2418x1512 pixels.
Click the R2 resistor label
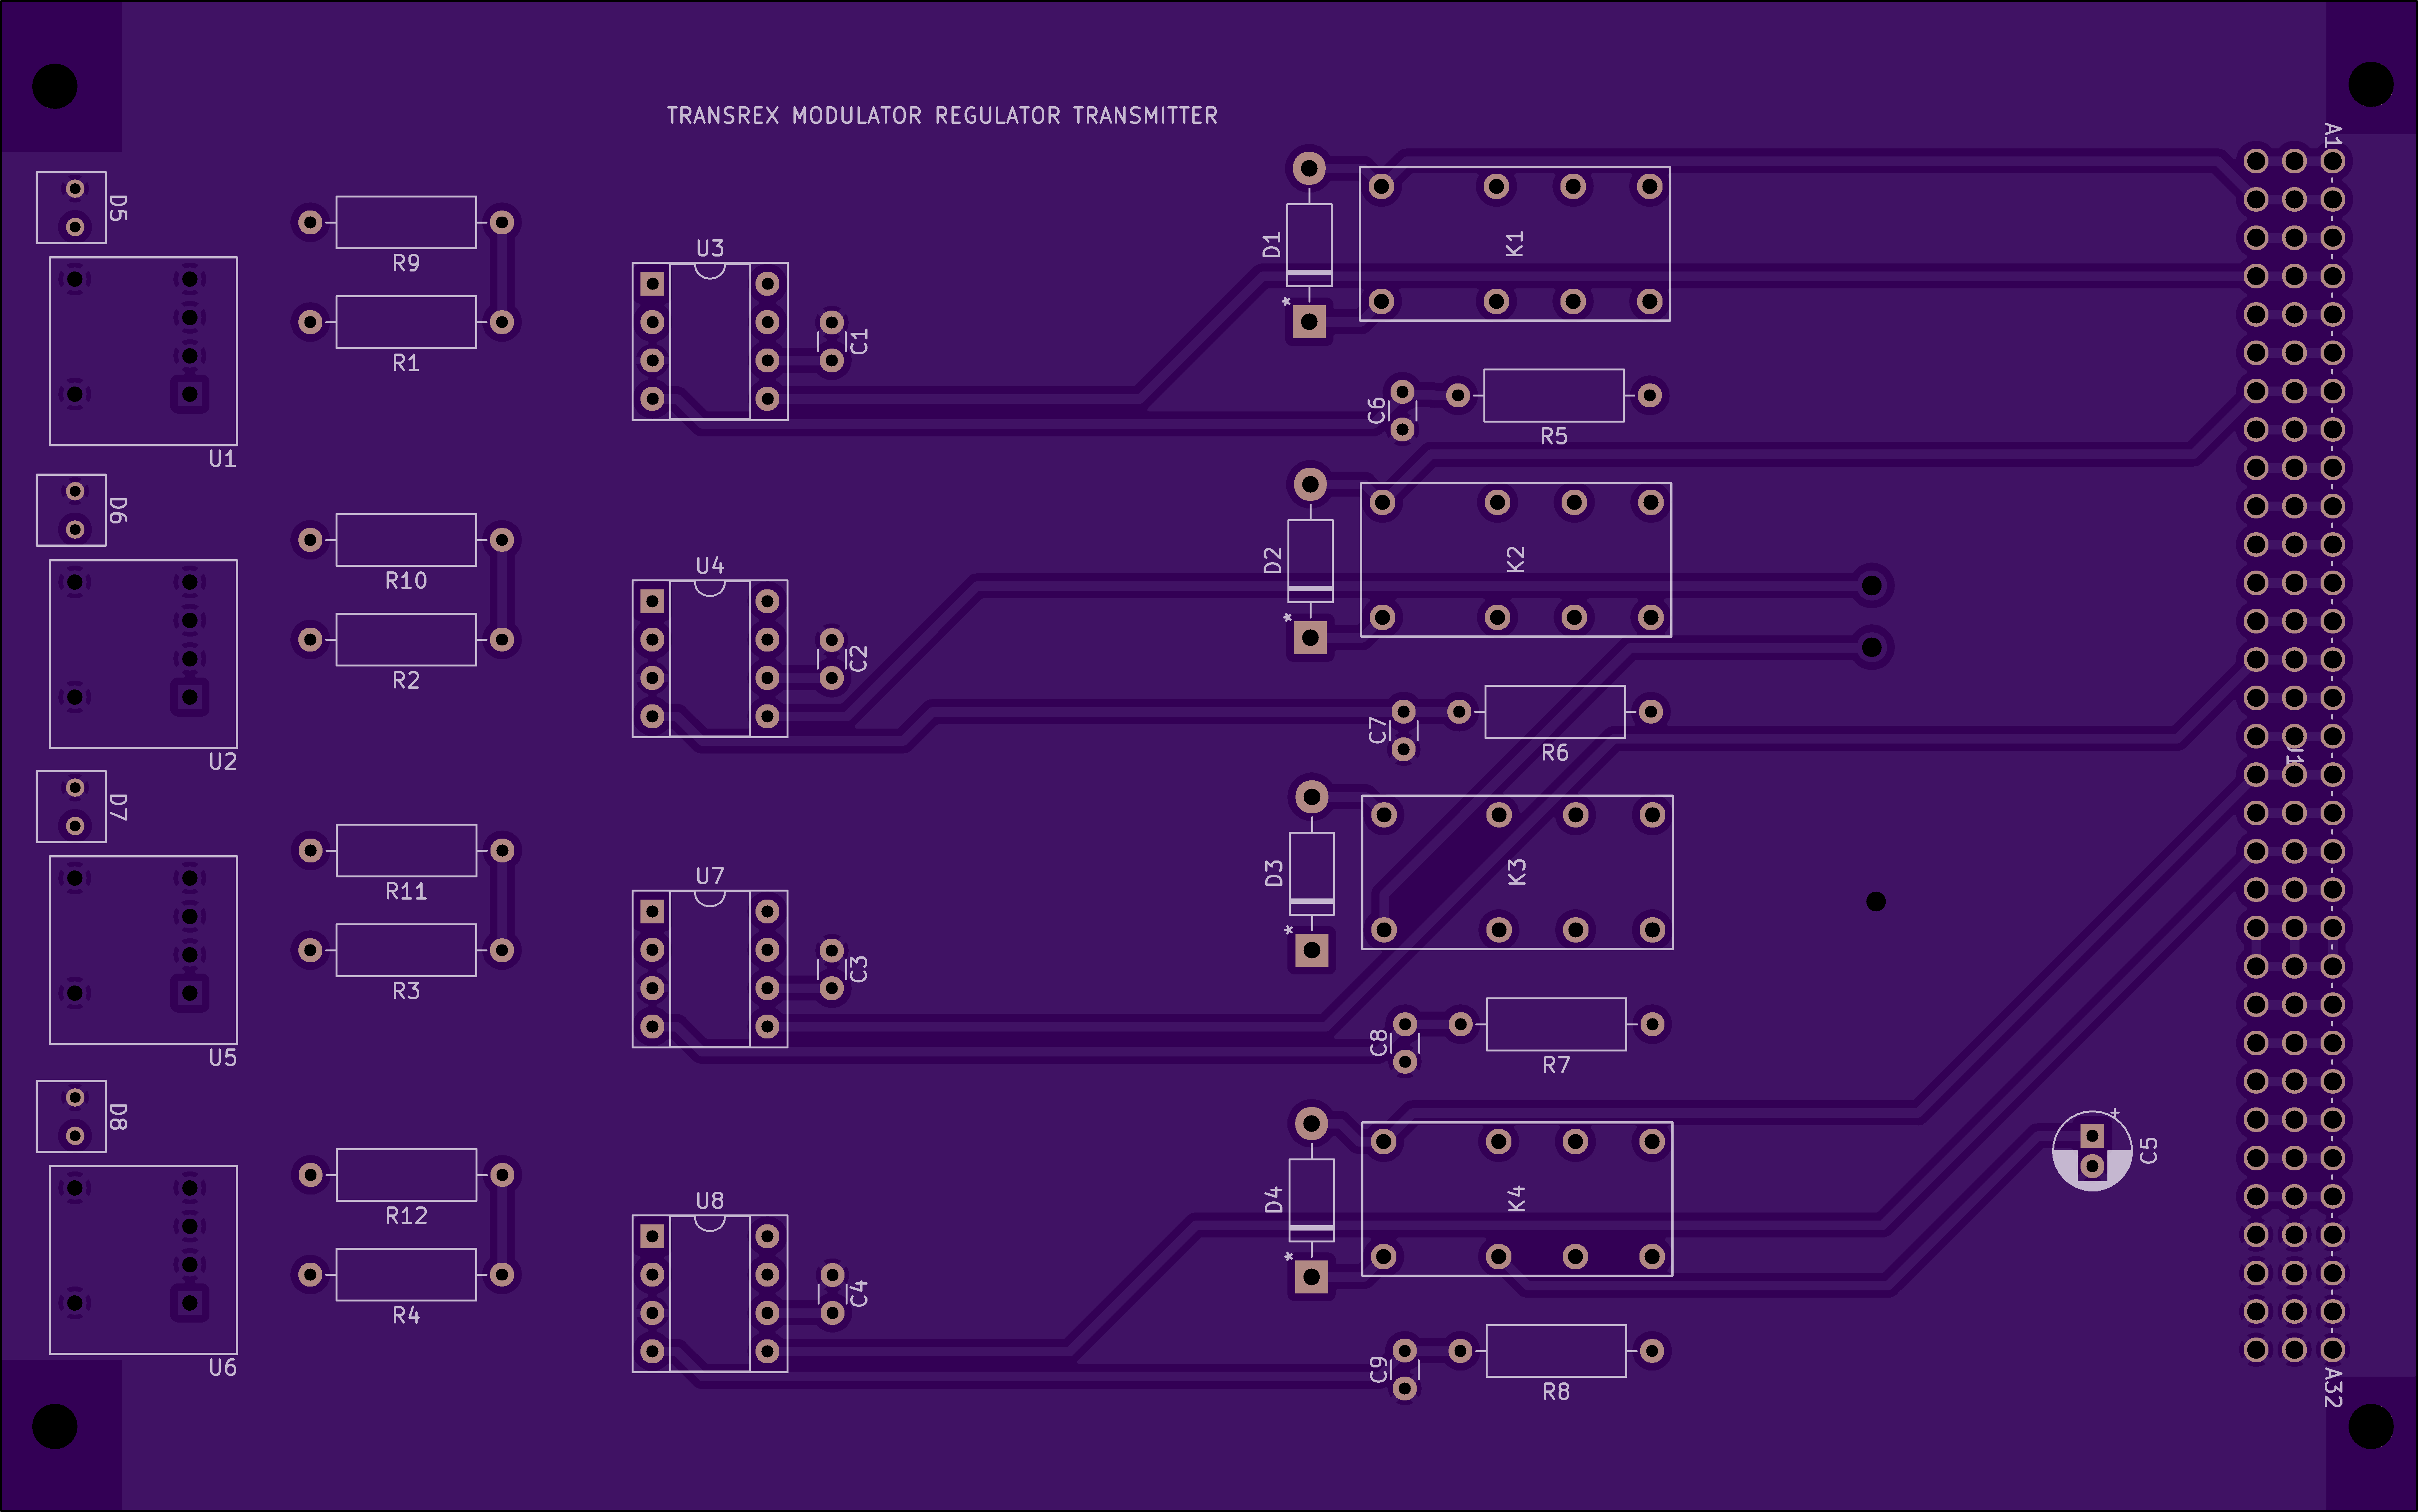(x=406, y=681)
